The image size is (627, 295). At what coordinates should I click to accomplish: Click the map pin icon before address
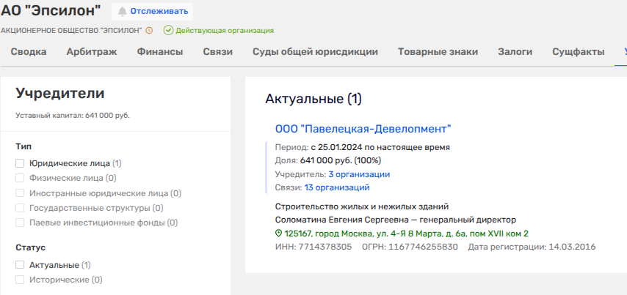(x=279, y=234)
